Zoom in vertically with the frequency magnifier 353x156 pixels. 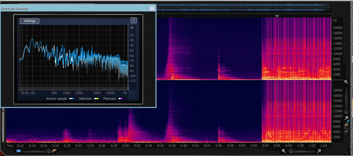pyautogui.click(x=346, y=82)
